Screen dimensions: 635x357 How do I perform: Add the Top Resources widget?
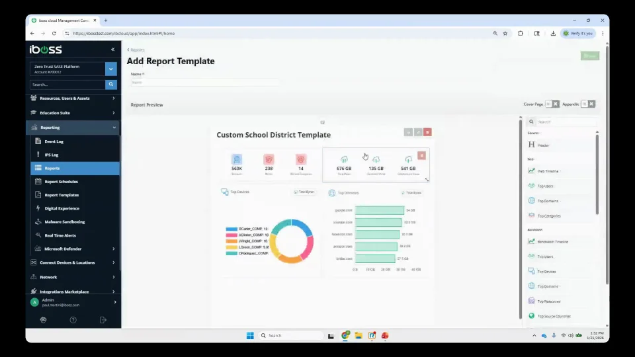click(x=549, y=301)
